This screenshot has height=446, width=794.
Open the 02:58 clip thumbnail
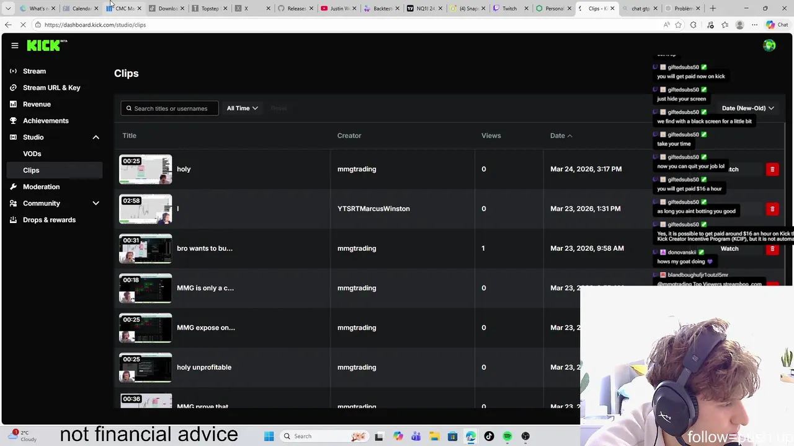tap(145, 209)
